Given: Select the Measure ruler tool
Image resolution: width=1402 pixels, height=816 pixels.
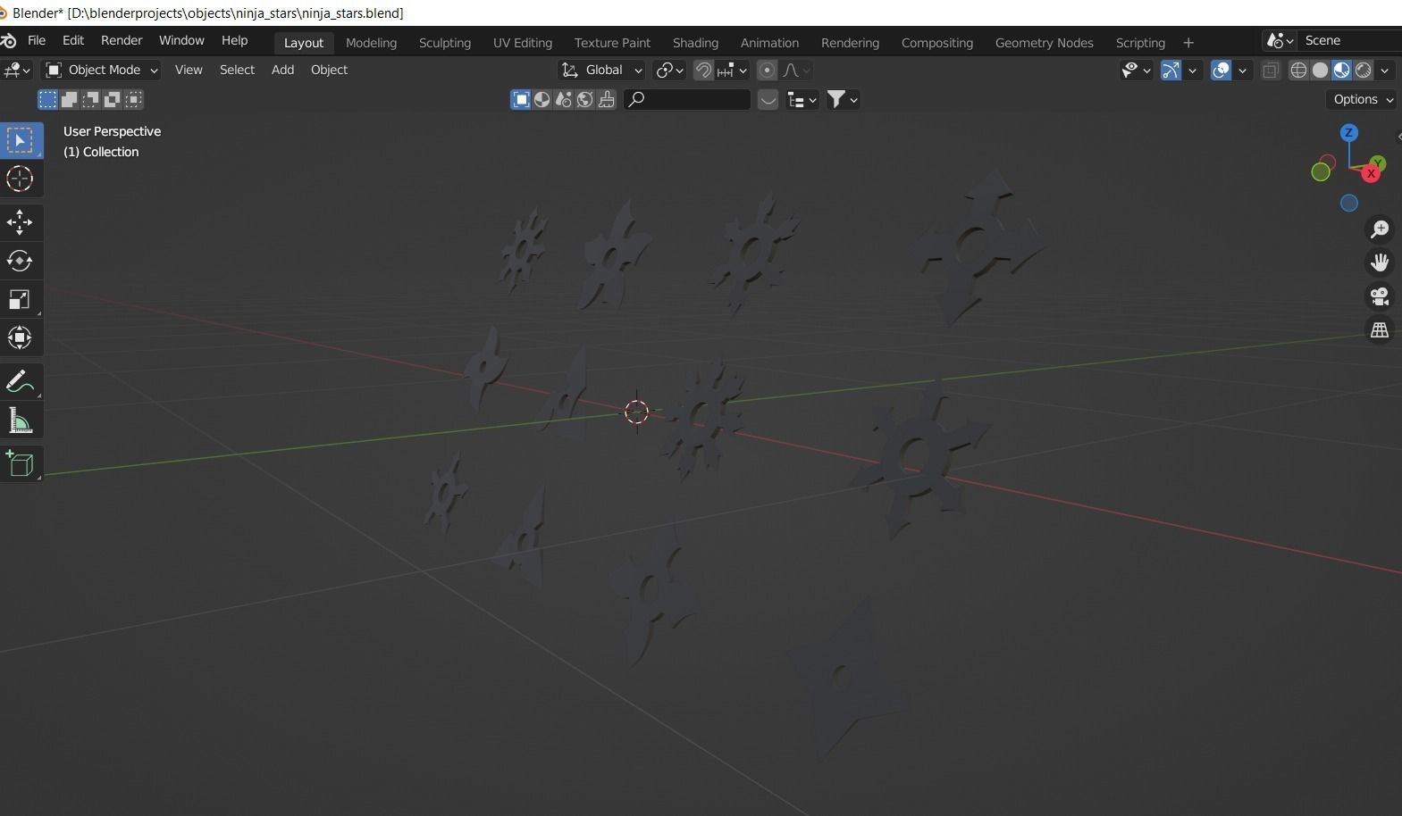Looking at the screenshot, I should 20,420.
